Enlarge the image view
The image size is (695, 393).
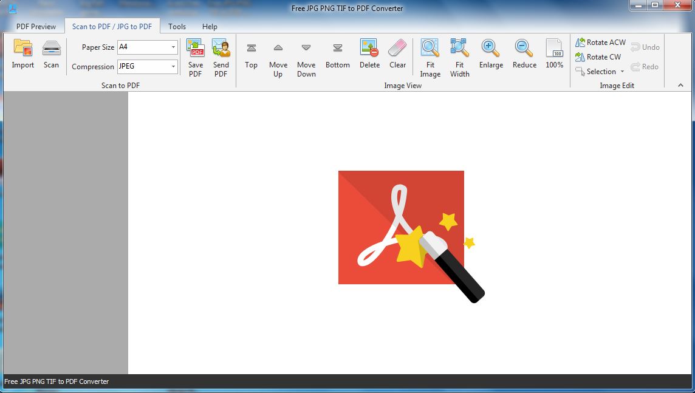click(491, 55)
